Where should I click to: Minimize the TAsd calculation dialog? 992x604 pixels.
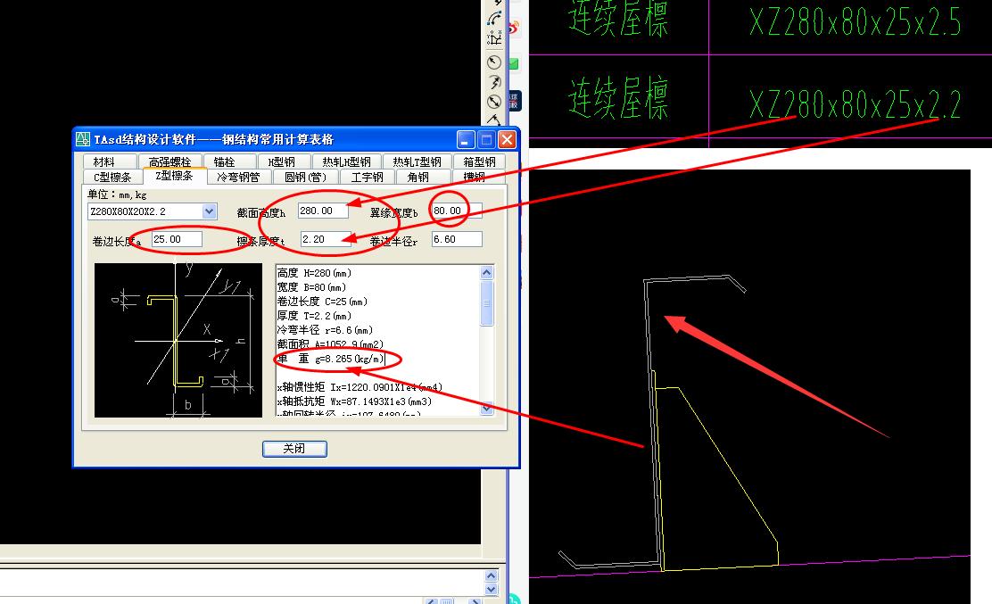coord(467,140)
